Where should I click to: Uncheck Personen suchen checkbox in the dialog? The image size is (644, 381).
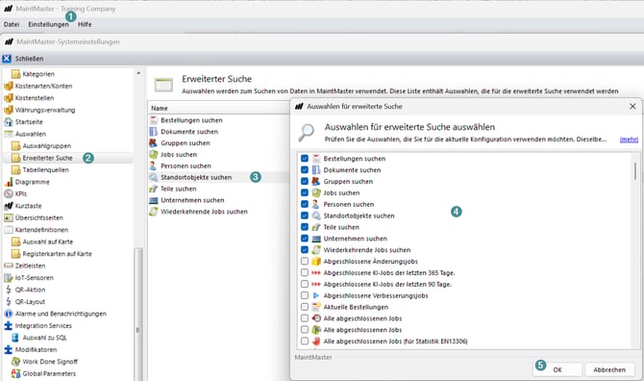pyautogui.click(x=305, y=204)
